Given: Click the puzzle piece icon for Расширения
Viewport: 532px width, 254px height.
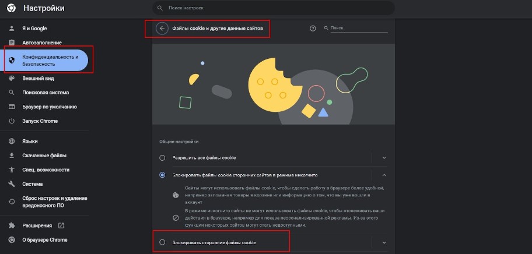Looking at the screenshot, I should 12,225.
